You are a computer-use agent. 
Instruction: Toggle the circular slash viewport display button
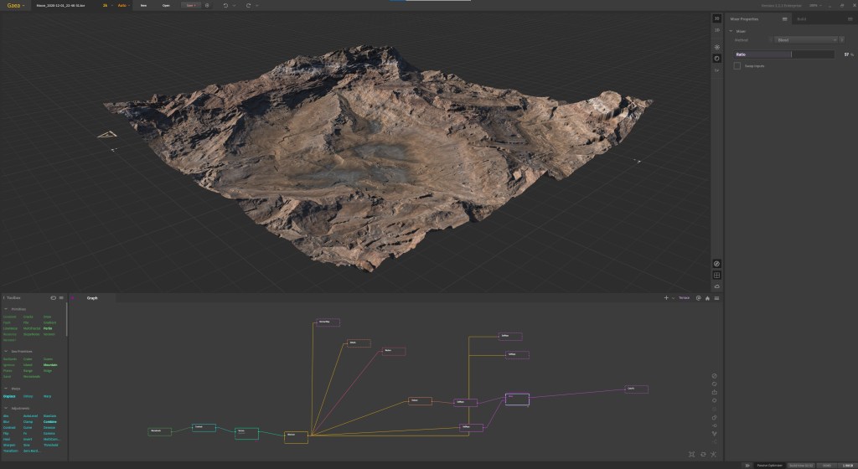716,263
